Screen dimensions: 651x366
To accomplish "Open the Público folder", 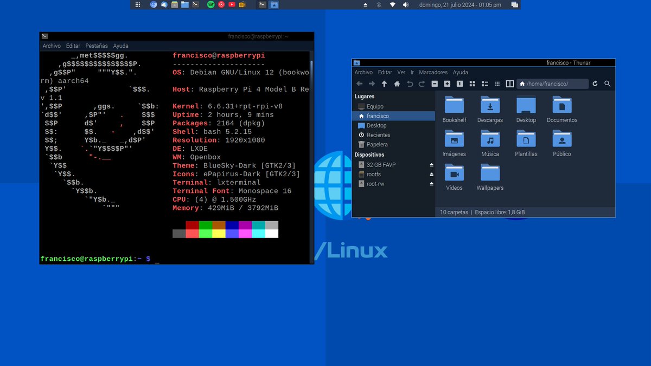I will (562, 143).
